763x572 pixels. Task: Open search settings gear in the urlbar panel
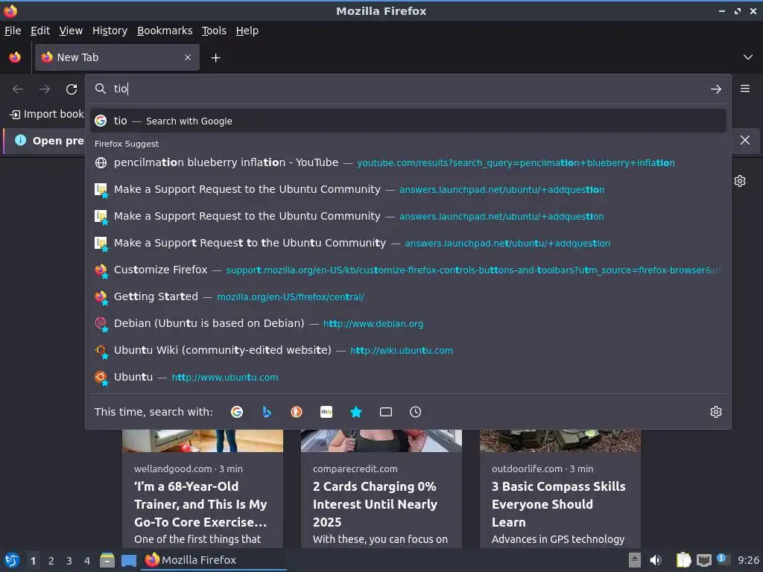point(716,412)
